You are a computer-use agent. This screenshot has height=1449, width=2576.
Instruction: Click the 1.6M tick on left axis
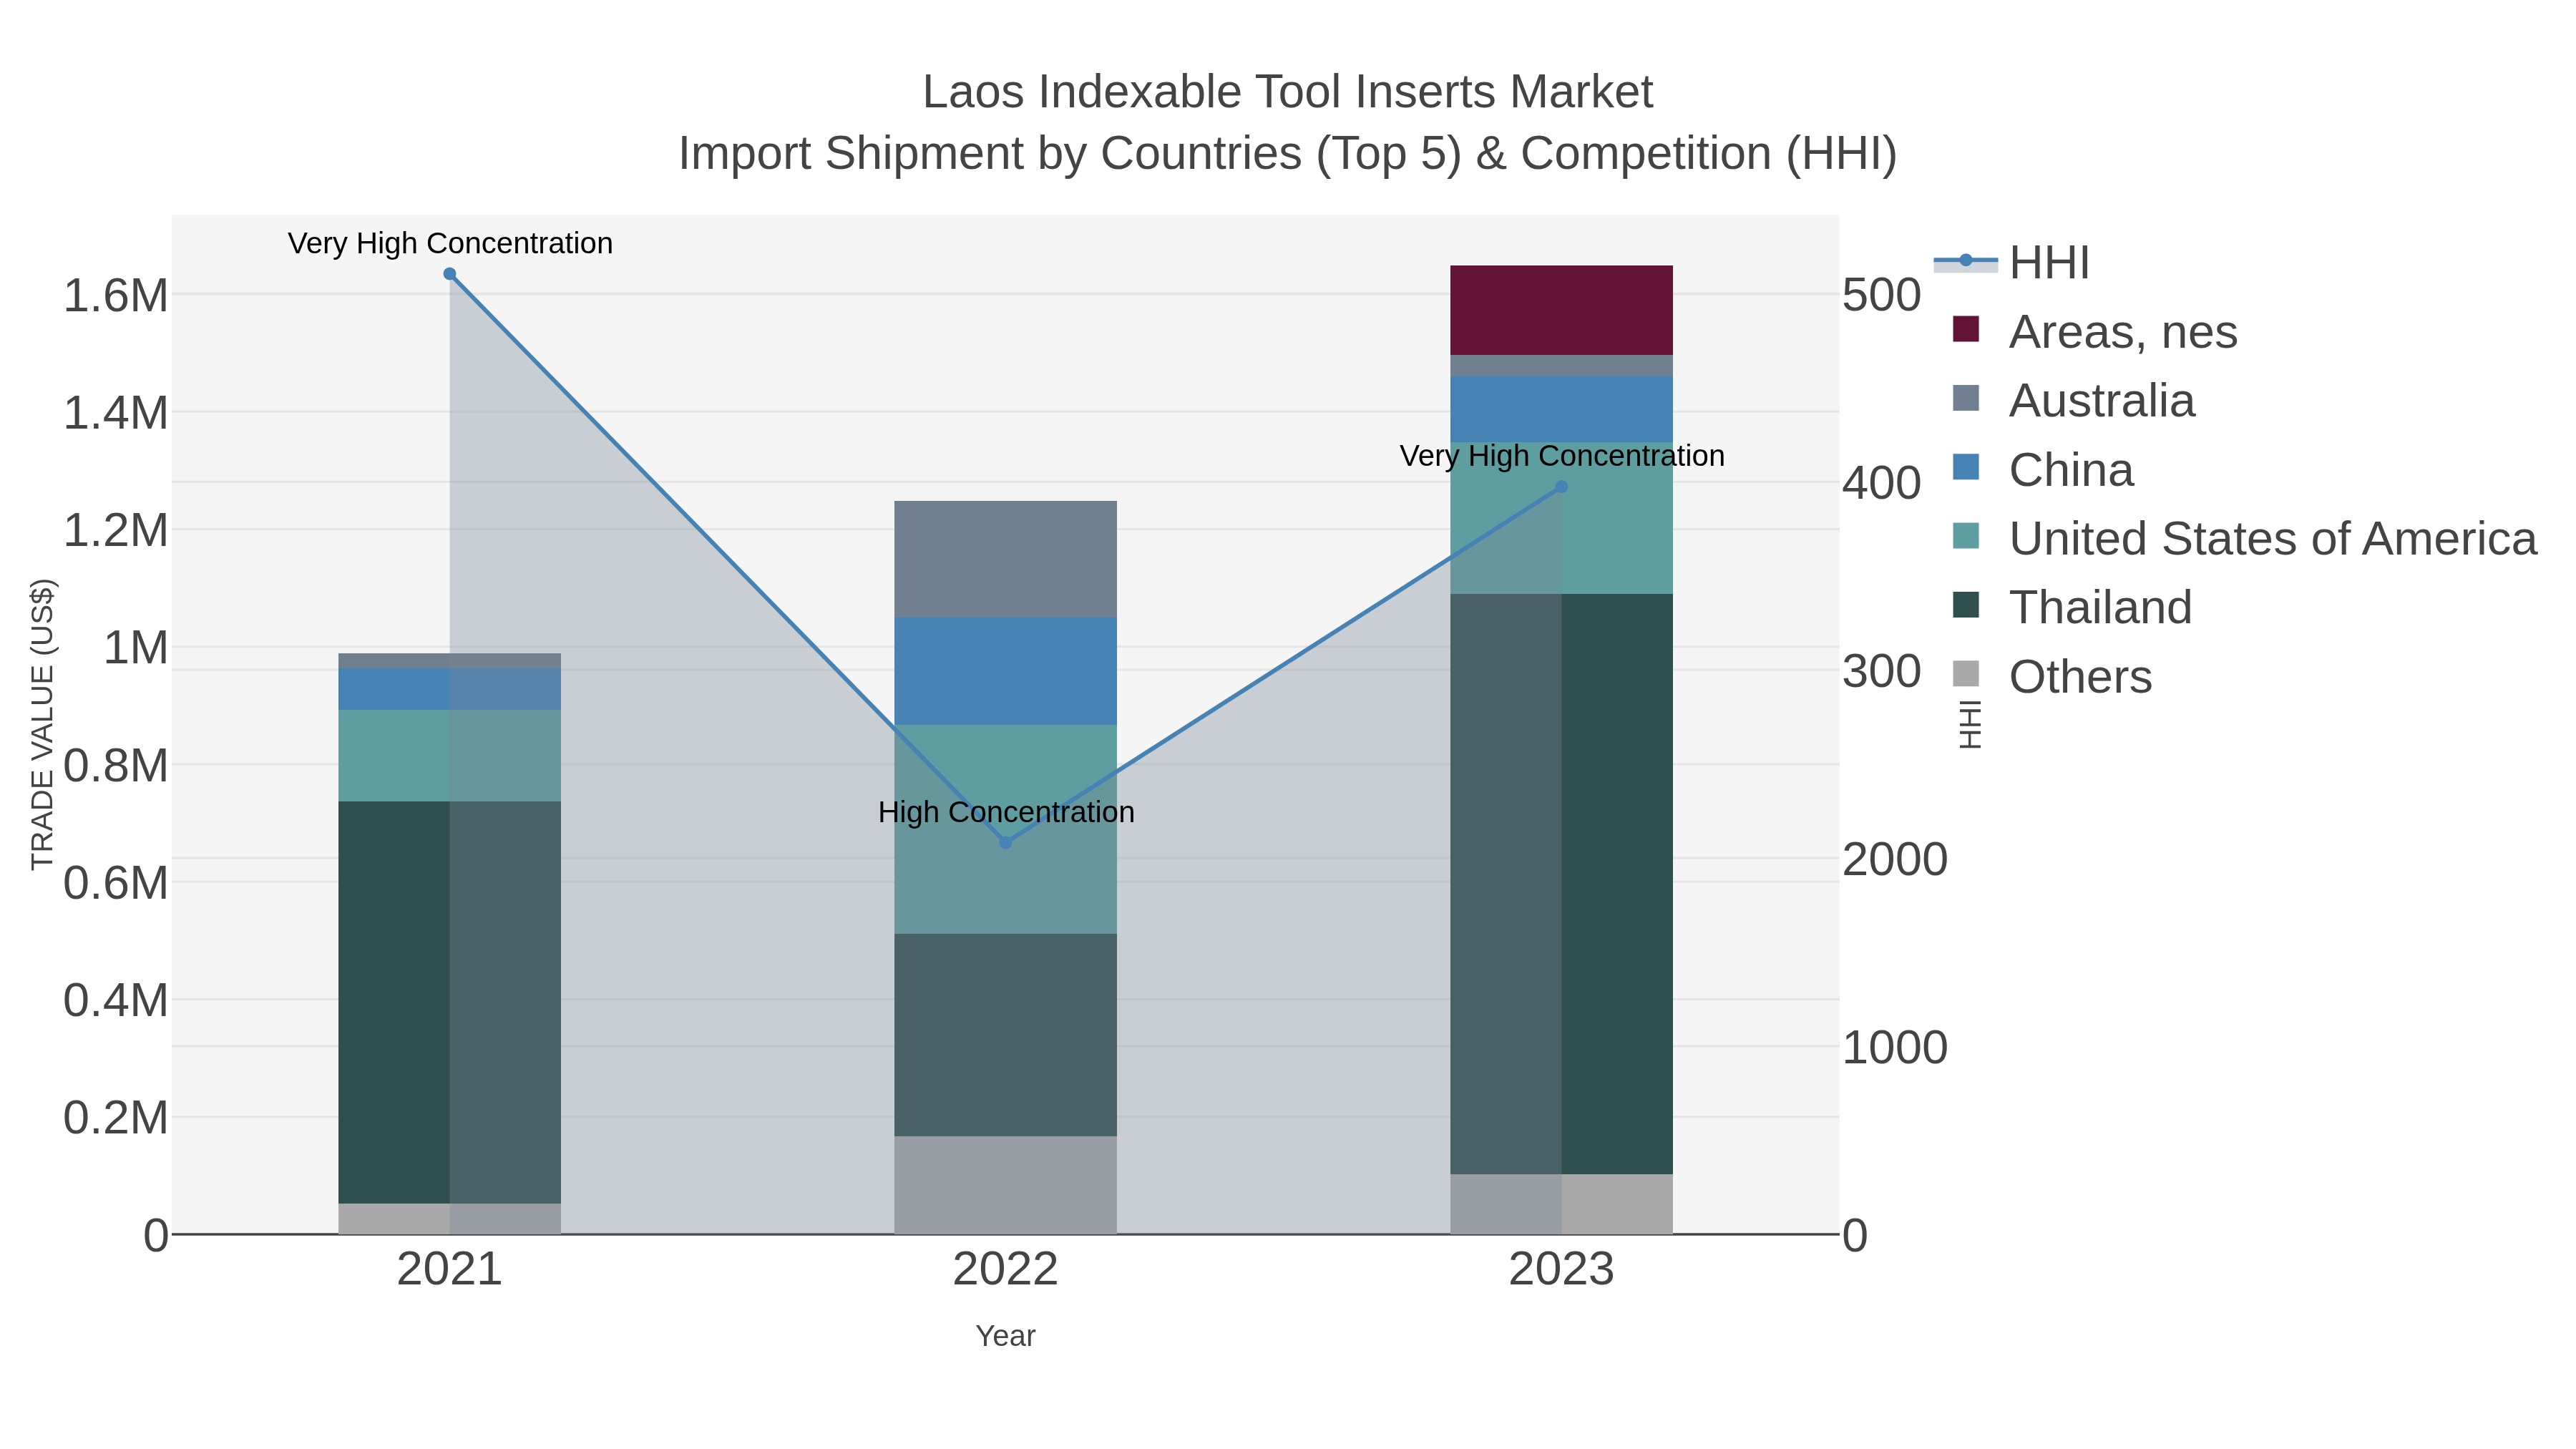click(116, 296)
